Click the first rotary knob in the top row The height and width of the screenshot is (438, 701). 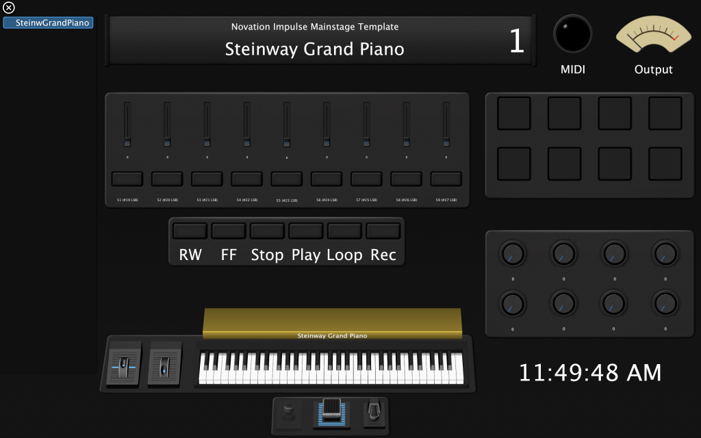513,254
